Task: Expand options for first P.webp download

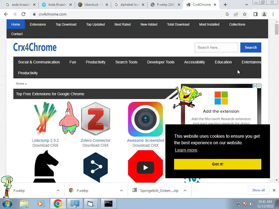Action: (58, 190)
